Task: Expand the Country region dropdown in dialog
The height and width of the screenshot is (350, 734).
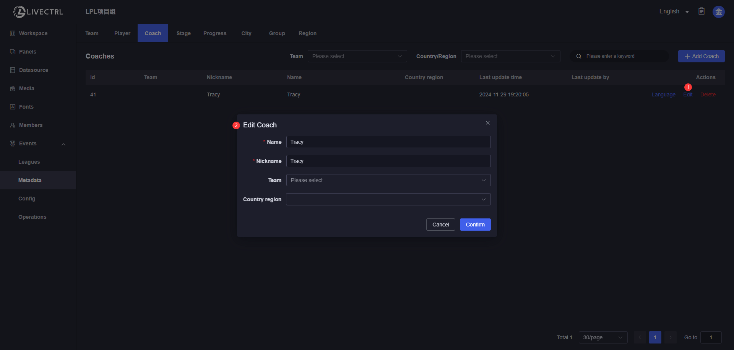Action: 388,199
